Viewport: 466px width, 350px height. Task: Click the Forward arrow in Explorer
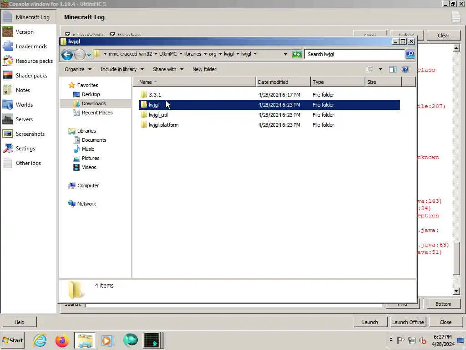click(x=79, y=55)
